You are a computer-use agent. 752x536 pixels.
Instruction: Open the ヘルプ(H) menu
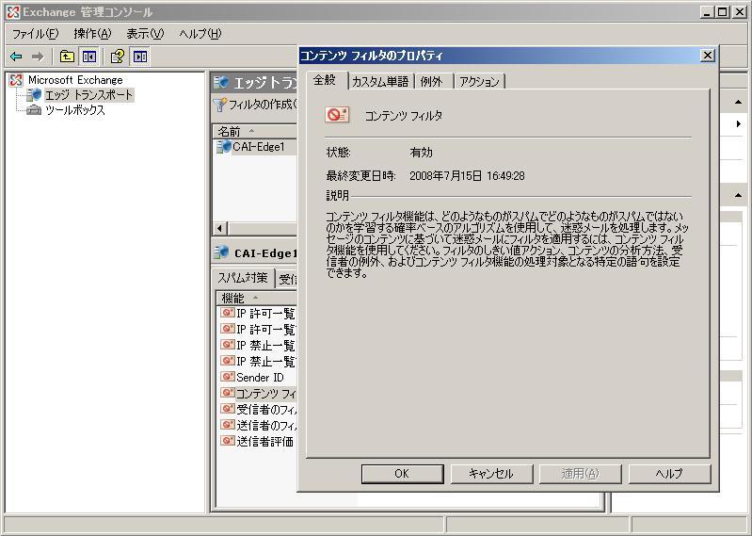coord(200,34)
